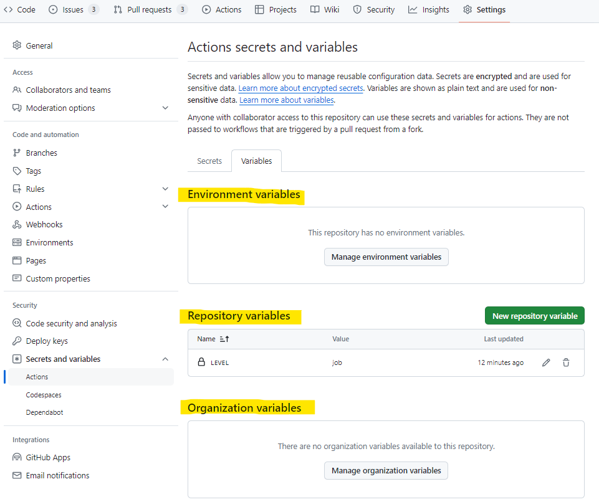Open the Pull requests tab
Image resolution: width=599 pixels, height=502 pixels.
tap(151, 9)
